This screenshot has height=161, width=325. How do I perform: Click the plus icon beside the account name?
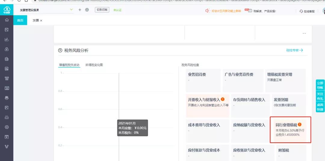[x=80, y=10]
